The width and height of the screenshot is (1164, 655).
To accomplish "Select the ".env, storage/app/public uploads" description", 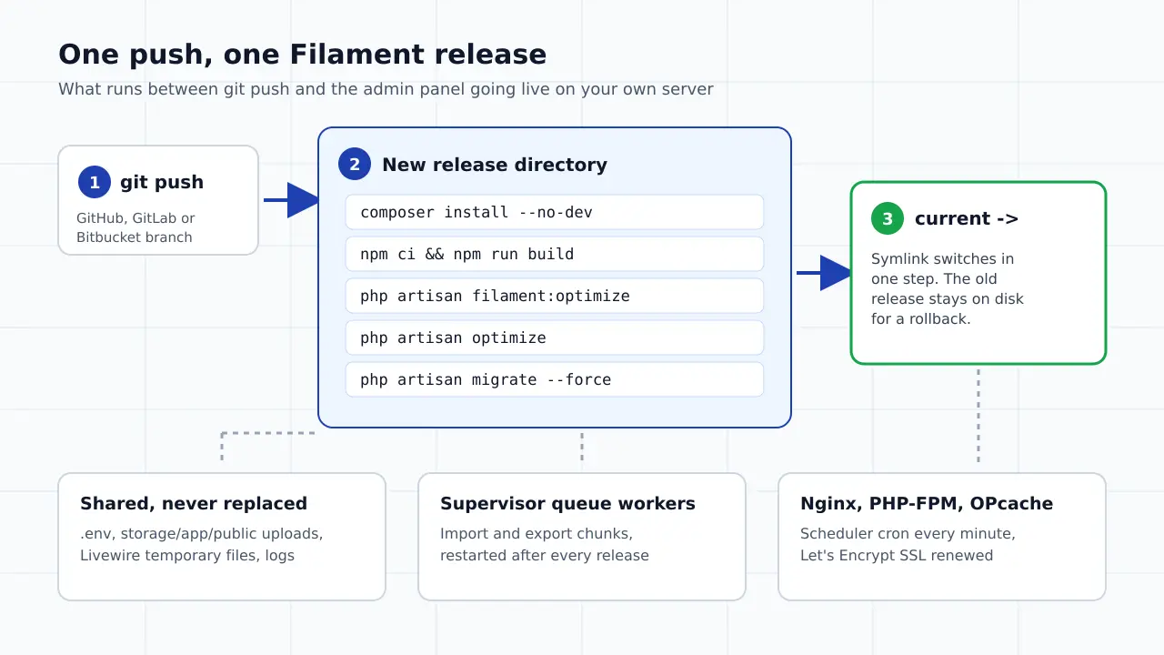I will pos(202,544).
